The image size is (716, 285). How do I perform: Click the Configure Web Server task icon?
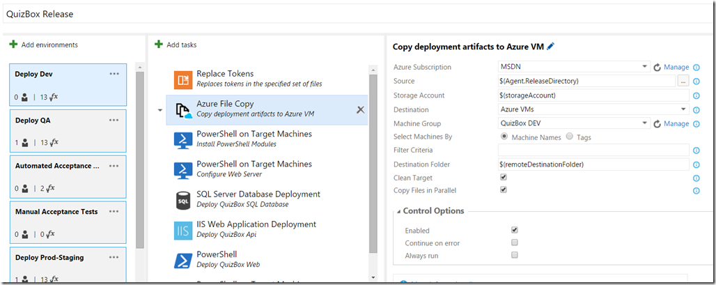pyautogui.click(x=183, y=170)
